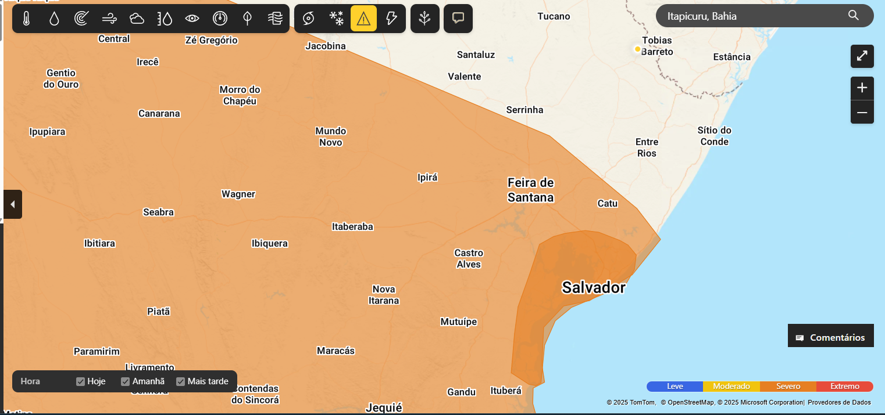Zoom out with the minus button
The height and width of the screenshot is (415, 885).
tap(862, 112)
